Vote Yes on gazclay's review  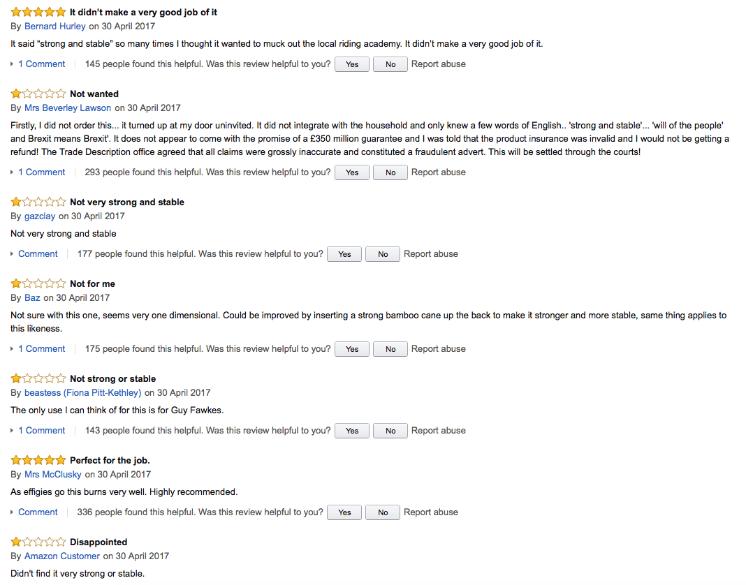click(344, 254)
